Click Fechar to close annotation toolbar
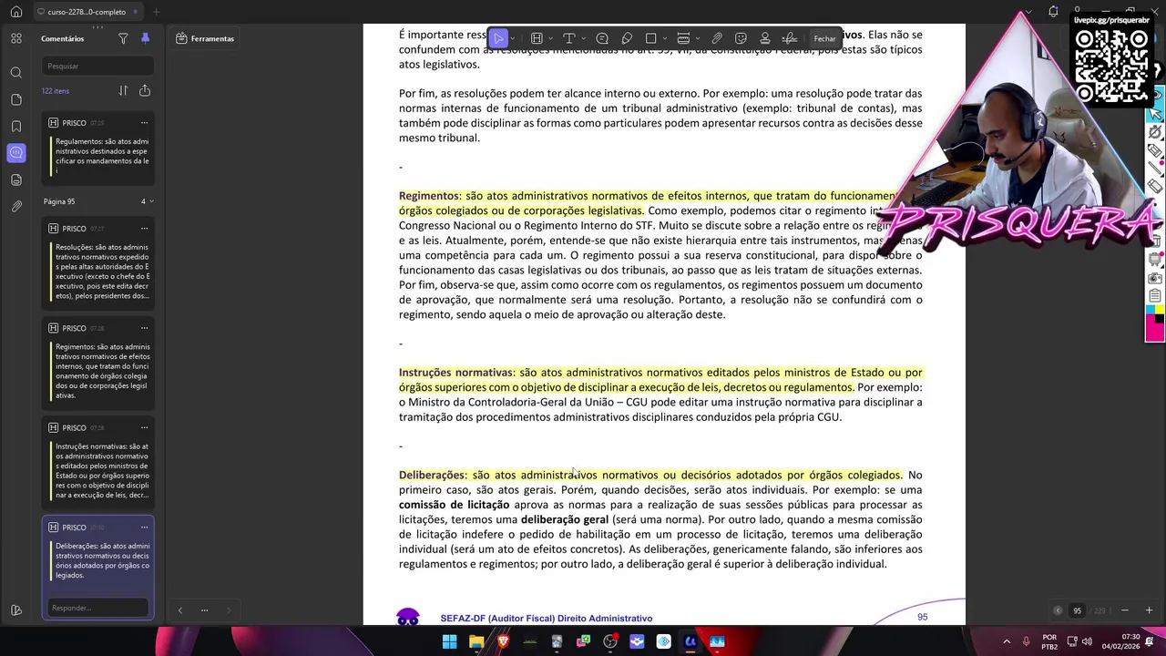This screenshot has height=656, width=1166. click(824, 38)
